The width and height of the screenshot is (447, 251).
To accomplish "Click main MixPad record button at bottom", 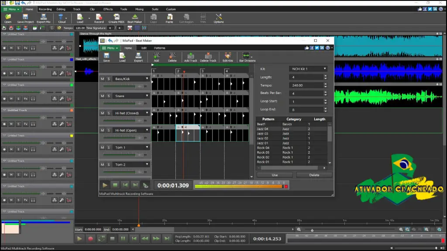I will [x=90, y=239].
